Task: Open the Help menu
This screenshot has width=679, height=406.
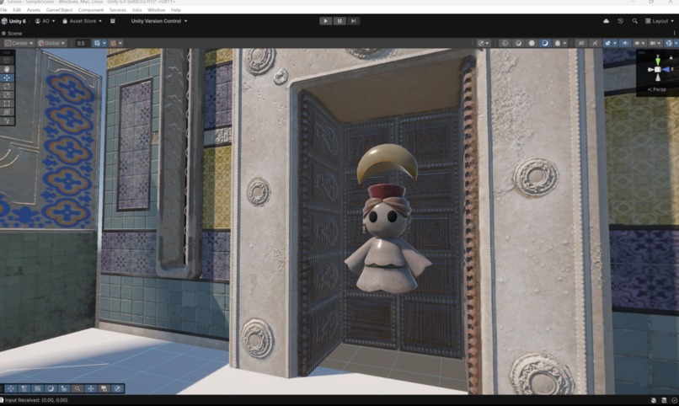Action: point(176,10)
